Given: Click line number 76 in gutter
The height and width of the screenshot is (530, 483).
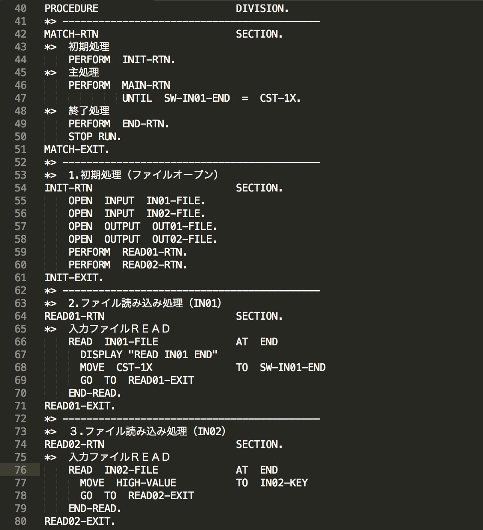Looking at the screenshot, I should pos(21,470).
